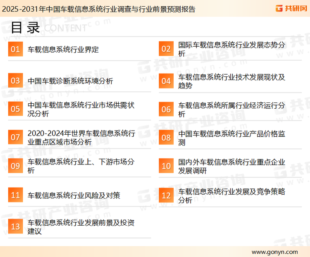Click the orange 03 number badge
310x257 pixels.
(x=15, y=81)
